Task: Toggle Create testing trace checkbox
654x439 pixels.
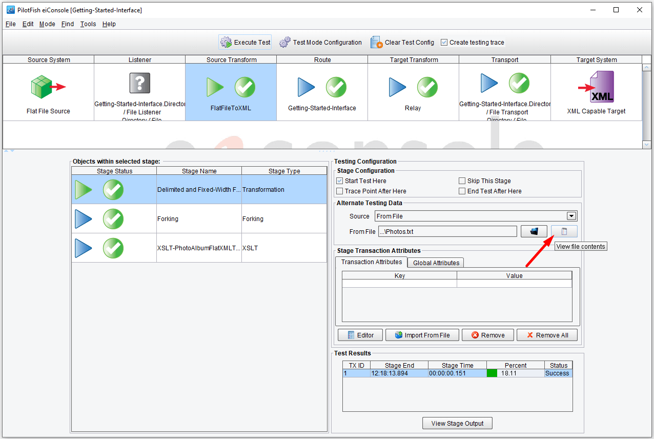Action: pyautogui.click(x=444, y=43)
